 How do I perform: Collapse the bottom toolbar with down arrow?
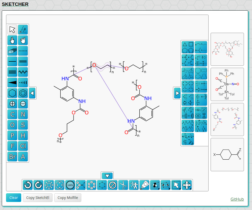tap(107, 176)
